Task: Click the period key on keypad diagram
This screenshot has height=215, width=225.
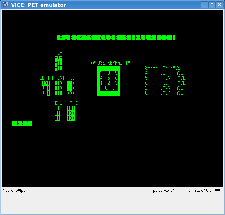Action: 114,89
